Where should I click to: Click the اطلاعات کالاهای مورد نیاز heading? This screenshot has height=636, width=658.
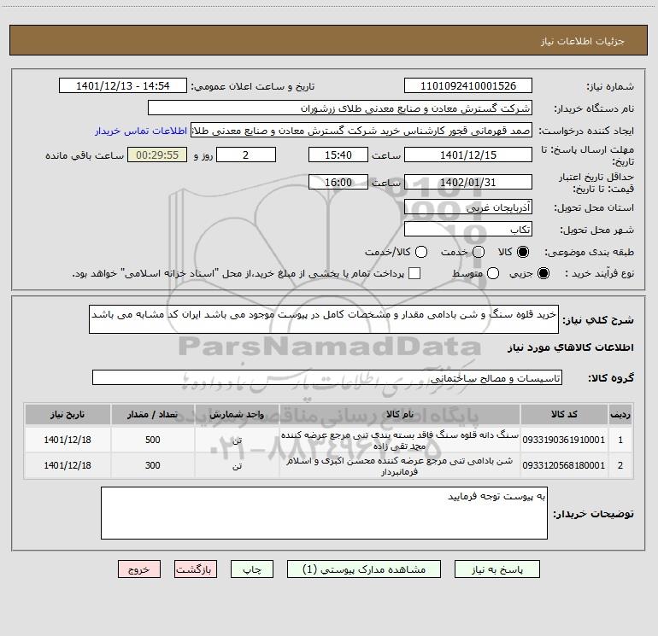pyautogui.click(x=570, y=347)
